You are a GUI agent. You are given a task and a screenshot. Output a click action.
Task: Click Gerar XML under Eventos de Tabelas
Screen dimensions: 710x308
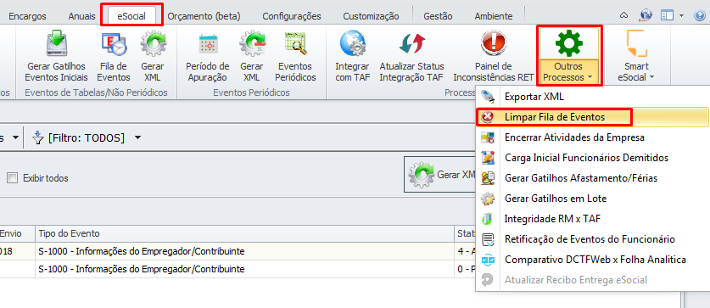click(x=153, y=57)
